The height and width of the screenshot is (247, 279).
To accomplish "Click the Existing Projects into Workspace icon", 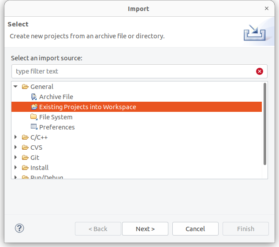I will coord(34,107).
